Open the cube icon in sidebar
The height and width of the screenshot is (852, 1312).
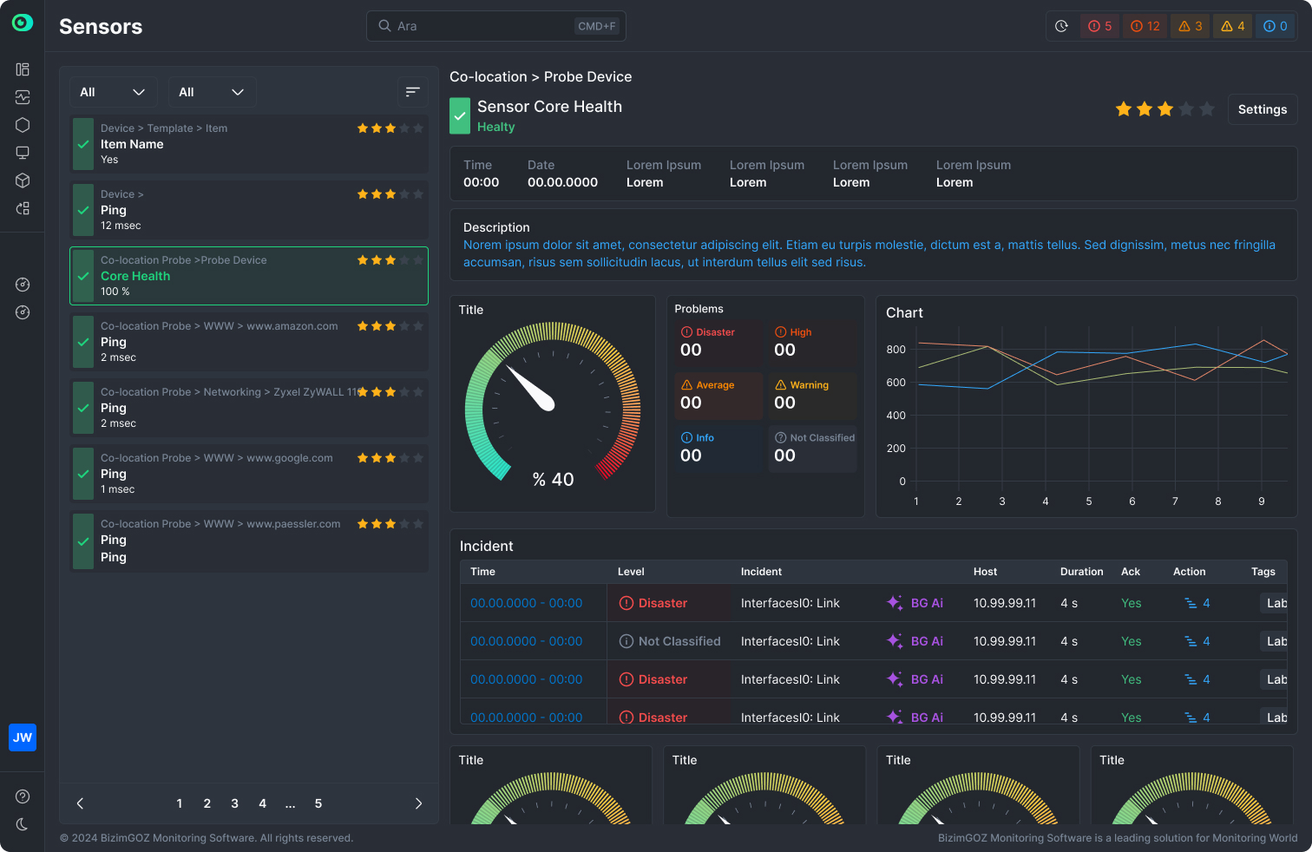click(23, 180)
